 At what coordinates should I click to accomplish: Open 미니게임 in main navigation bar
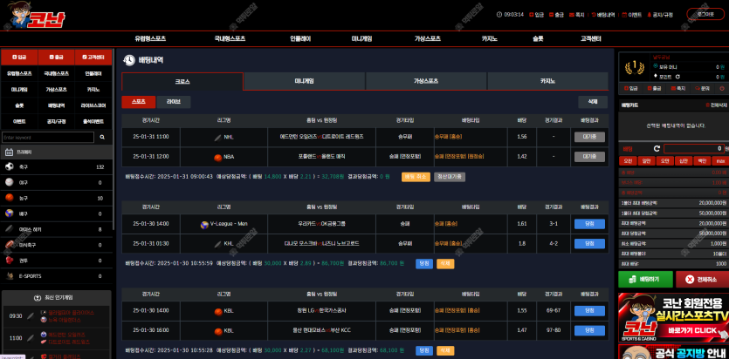click(361, 39)
